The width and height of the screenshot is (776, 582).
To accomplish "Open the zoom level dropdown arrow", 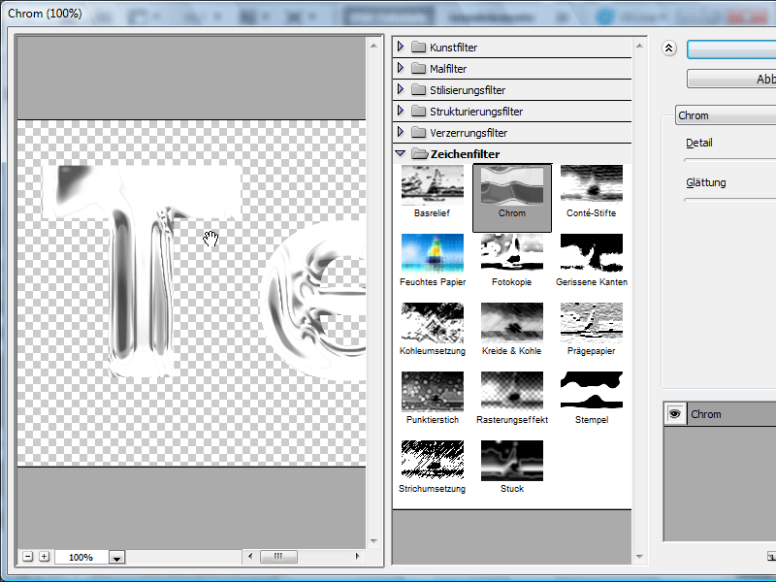I will (x=116, y=558).
